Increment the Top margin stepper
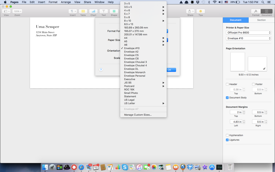The height and width of the screenshot is (172, 275). pos(244,111)
